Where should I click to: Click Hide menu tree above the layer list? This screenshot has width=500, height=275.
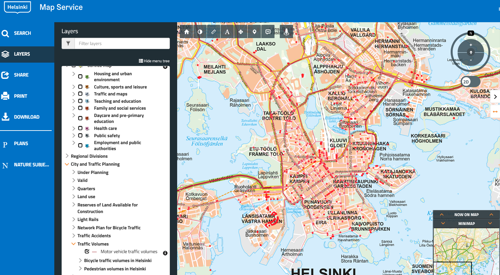click(154, 61)
